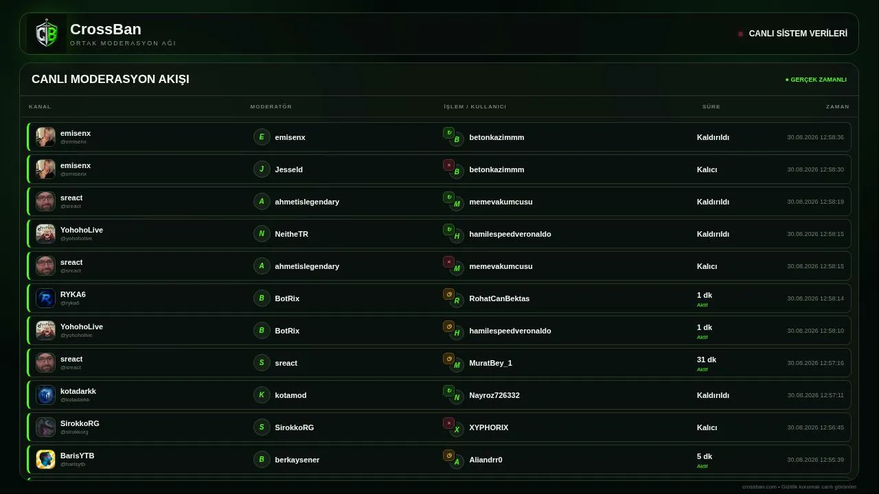Click the N badge next to NeitheTR
The image size is (879, 494).
262,234
